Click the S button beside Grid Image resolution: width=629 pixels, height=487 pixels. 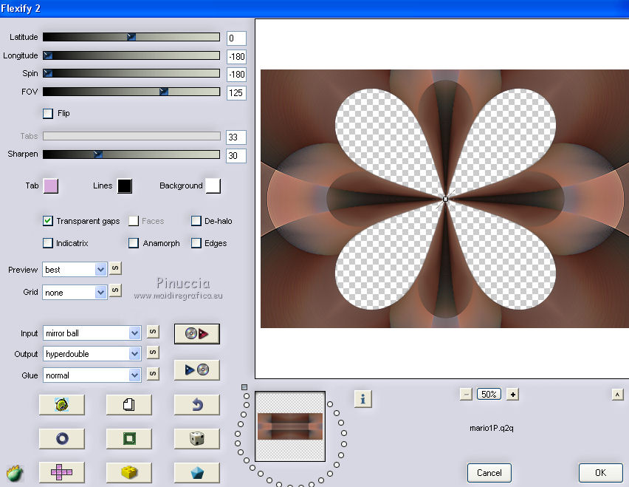(115, 290)
